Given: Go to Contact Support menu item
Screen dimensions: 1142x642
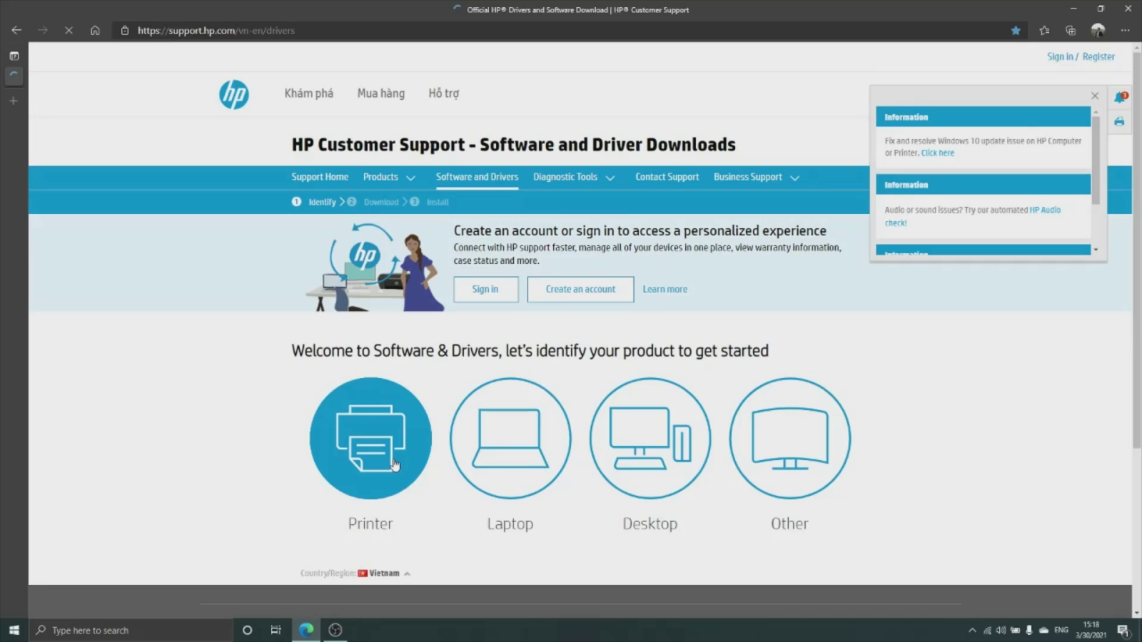Looking at the screenshot, I should [667, 177].
